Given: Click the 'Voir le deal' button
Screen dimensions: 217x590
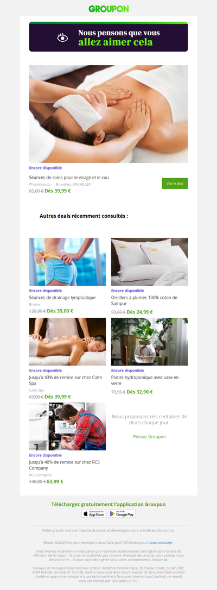Looking at the screenshot, I should (x=175, y=184).
